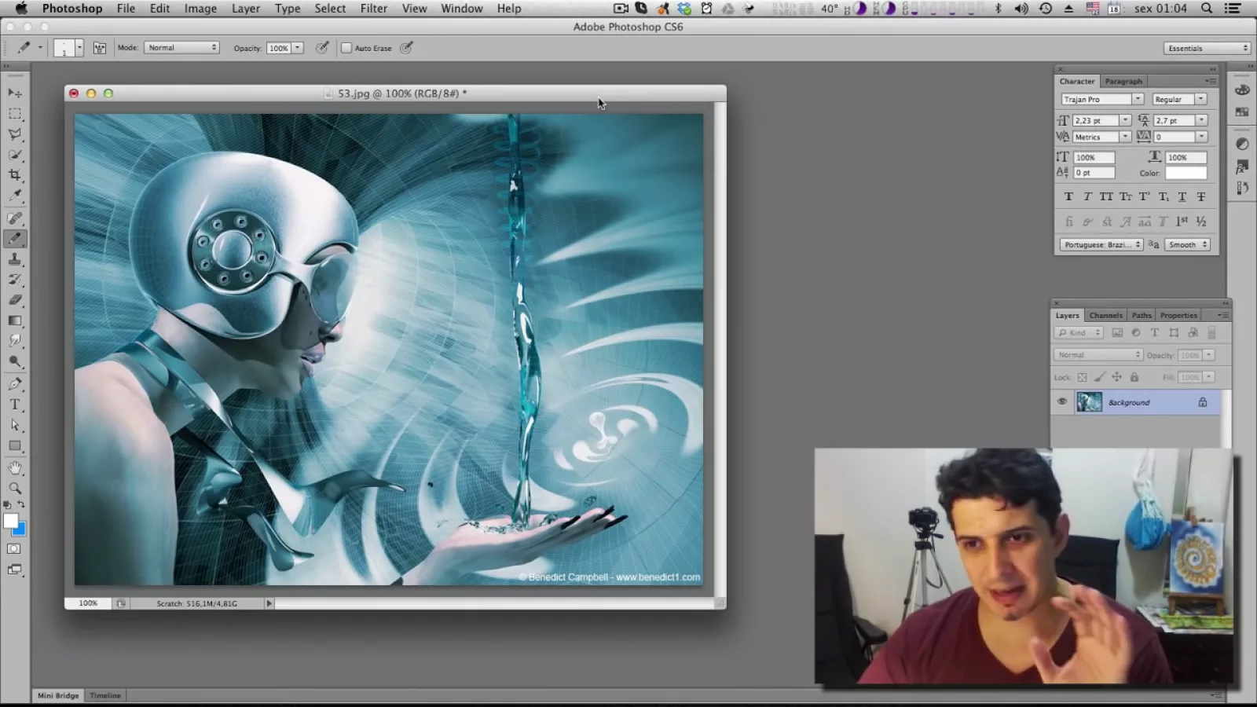1257x707 pixels.
Task: Select the Healing Brush tool
Action: tap(15, 218)
